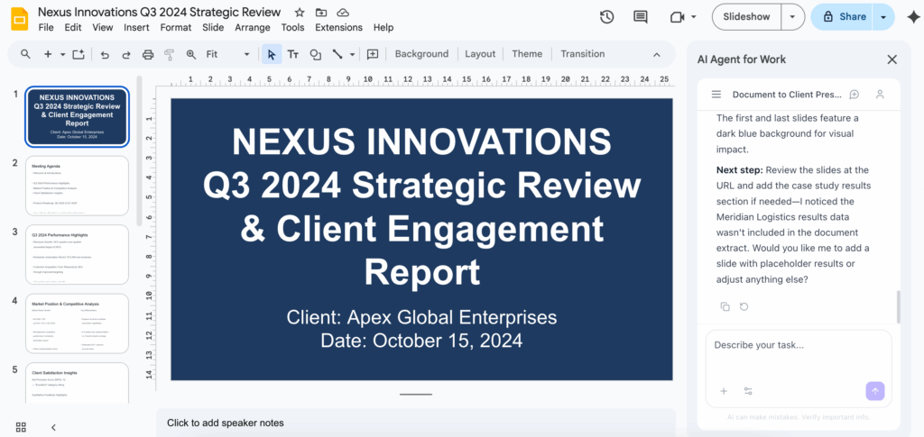Open AI agent conversation menu icon
The image size is (924, 437).
(x=716, y=94)
